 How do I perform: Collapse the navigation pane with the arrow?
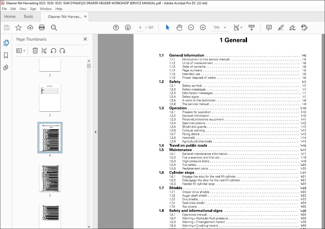click(x=95, y=132)
